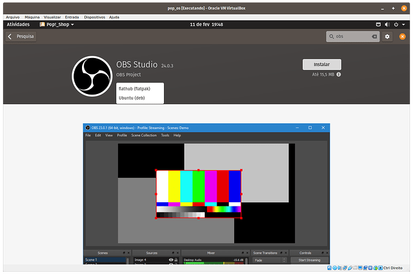This screenshot has width=413, height=274.
Task: Open the Pop!_Shop settings gear
Action: pyautogui.click(x=387, y=36)
